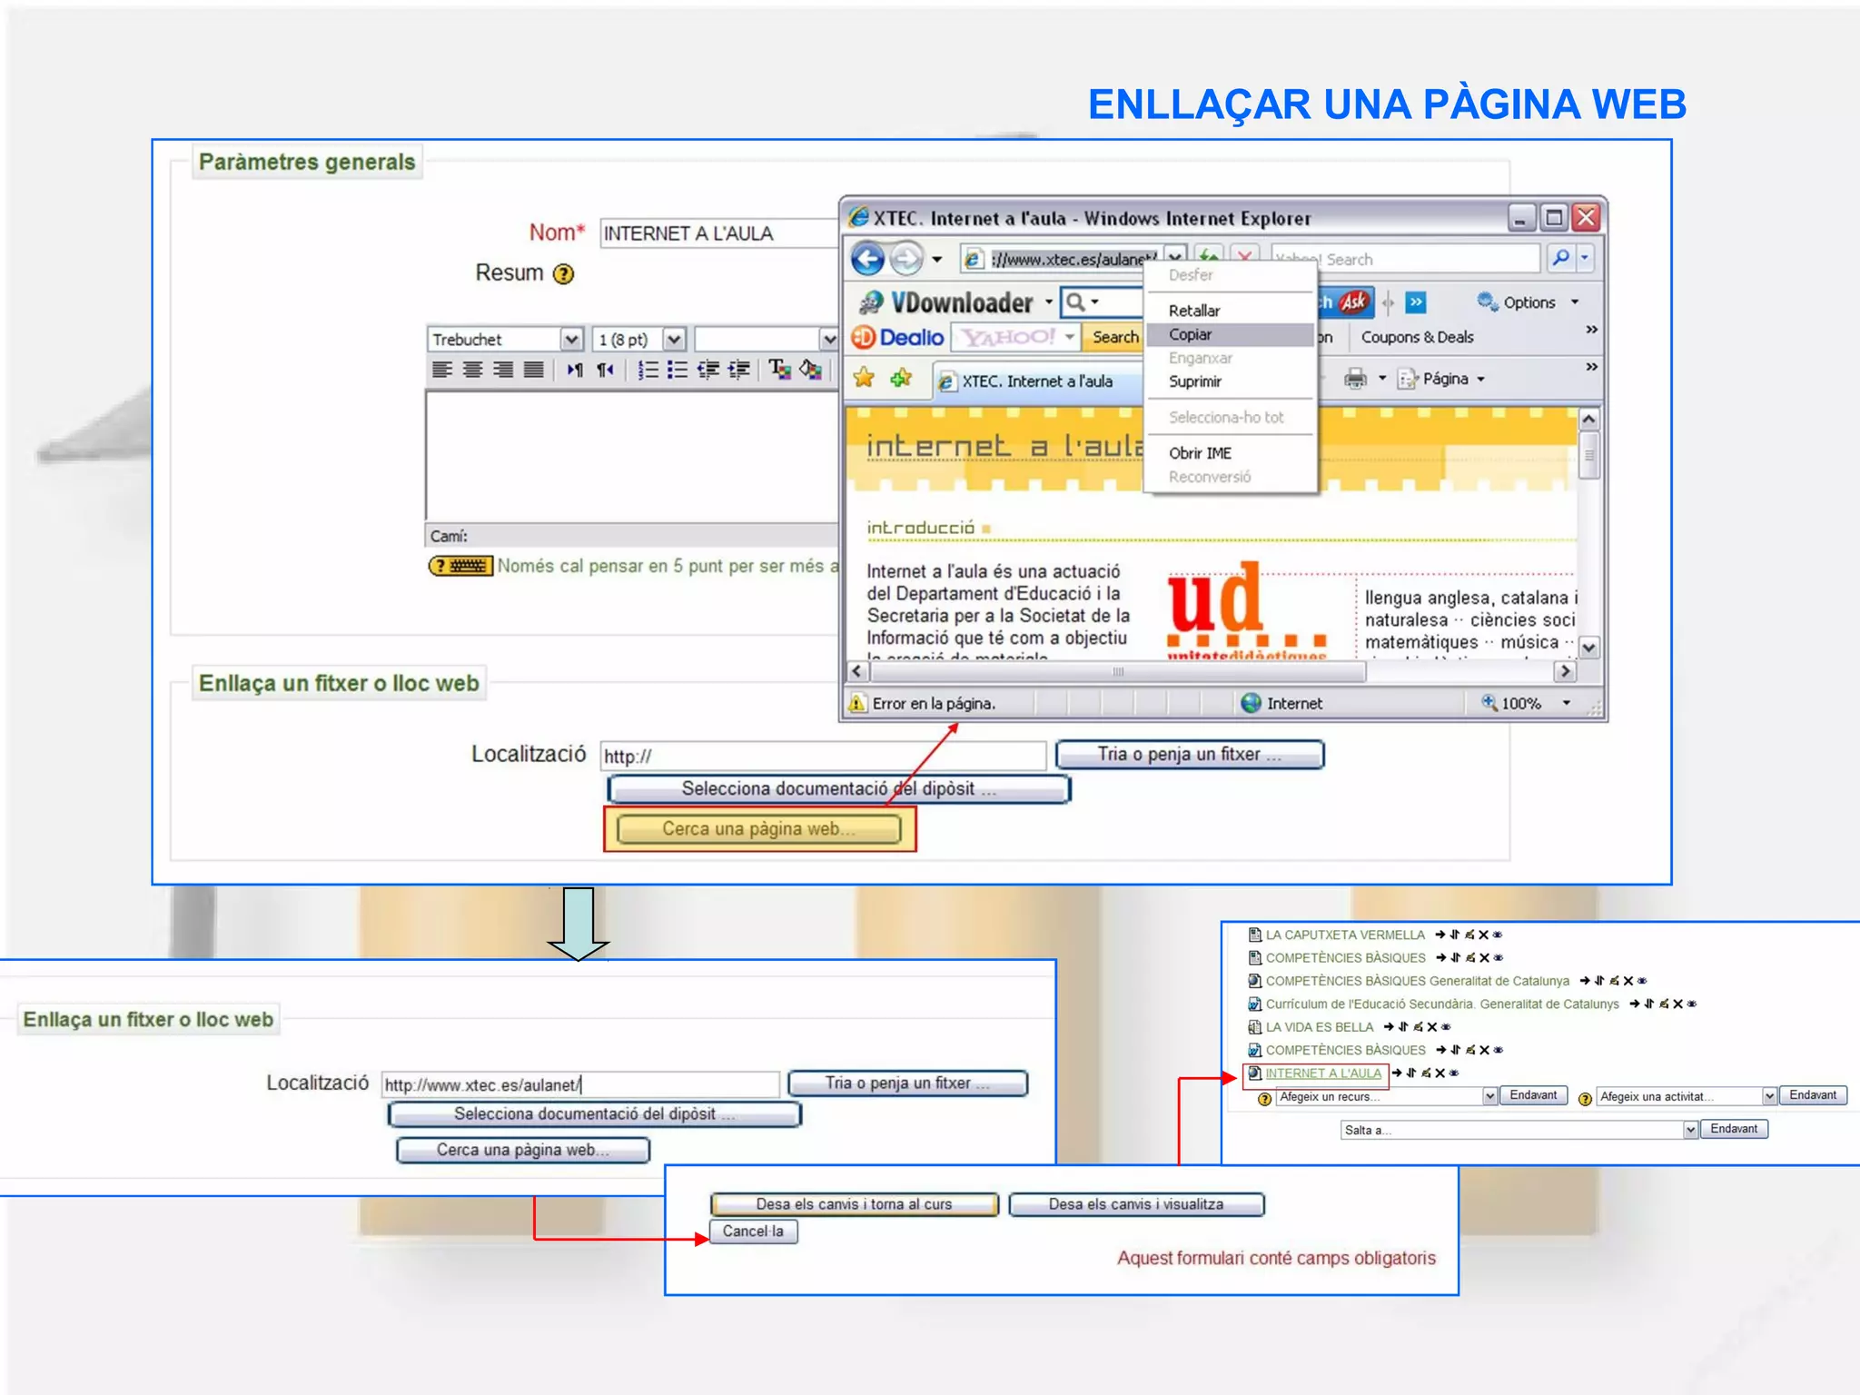Select left-to-right text direction icon
1860x1395 pixels.
click(575, 370)
